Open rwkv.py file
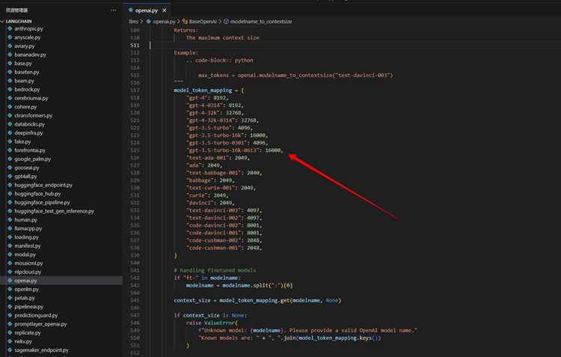Viewport: 561px width, 357px height. click(23, 341)
